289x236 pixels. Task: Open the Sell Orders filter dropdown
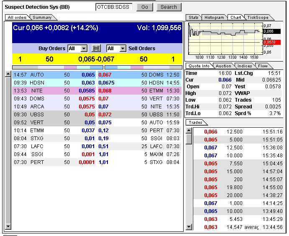tap(123, 49)
